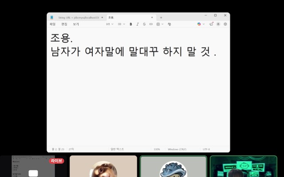Click the megaphone what's new icon
The height and width of the screenshot is (177, 284).
pyautogui.click(x=211, y=24)
